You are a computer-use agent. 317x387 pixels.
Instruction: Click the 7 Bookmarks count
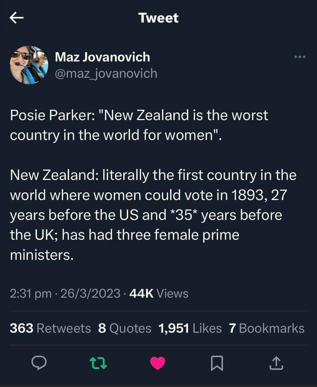(266, 328)
